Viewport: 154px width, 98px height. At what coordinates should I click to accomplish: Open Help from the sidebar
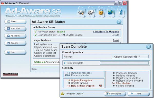click(x=15, y=52)
